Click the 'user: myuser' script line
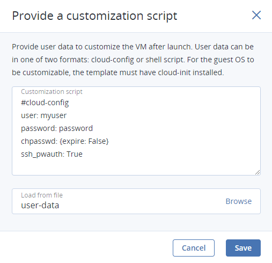This screenshot has width=272, height=263. click(x=44, y=115)
